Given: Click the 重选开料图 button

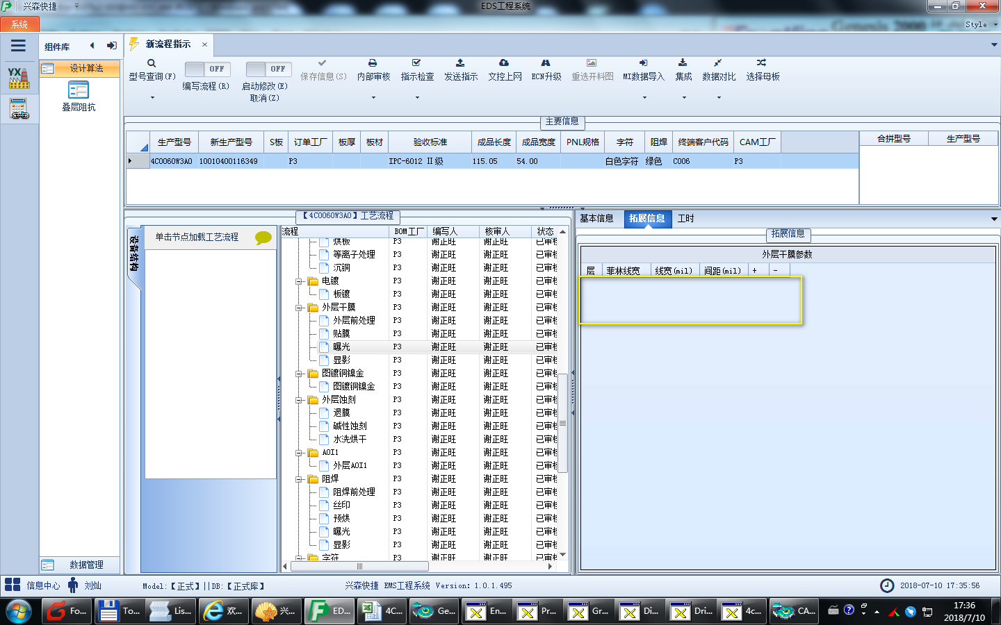Looking at the screenshot, I should click(592, 70).
